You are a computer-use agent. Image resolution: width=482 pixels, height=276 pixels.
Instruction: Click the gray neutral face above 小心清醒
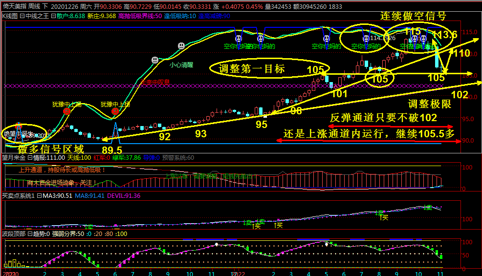(x=181, y=45)
